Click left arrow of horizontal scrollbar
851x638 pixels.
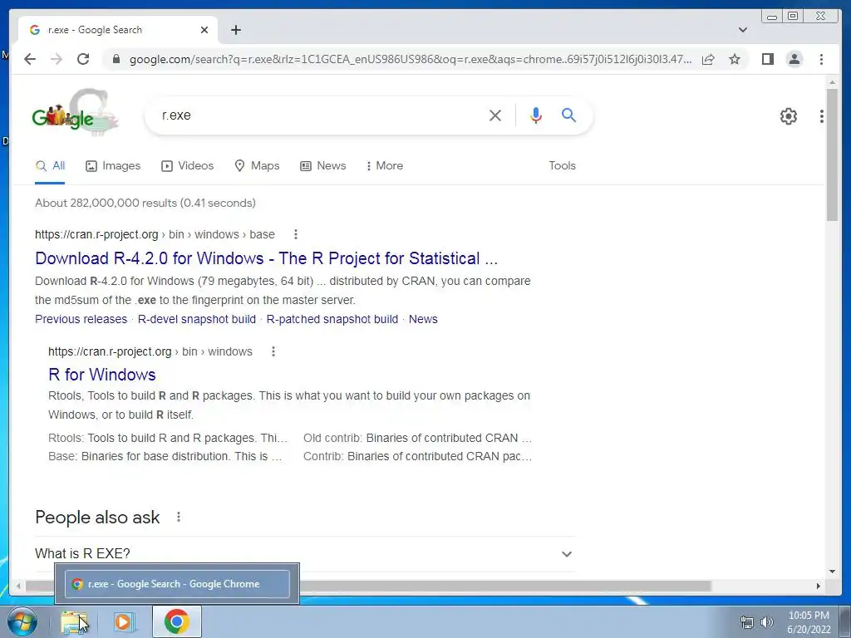(x=18, y=586)
